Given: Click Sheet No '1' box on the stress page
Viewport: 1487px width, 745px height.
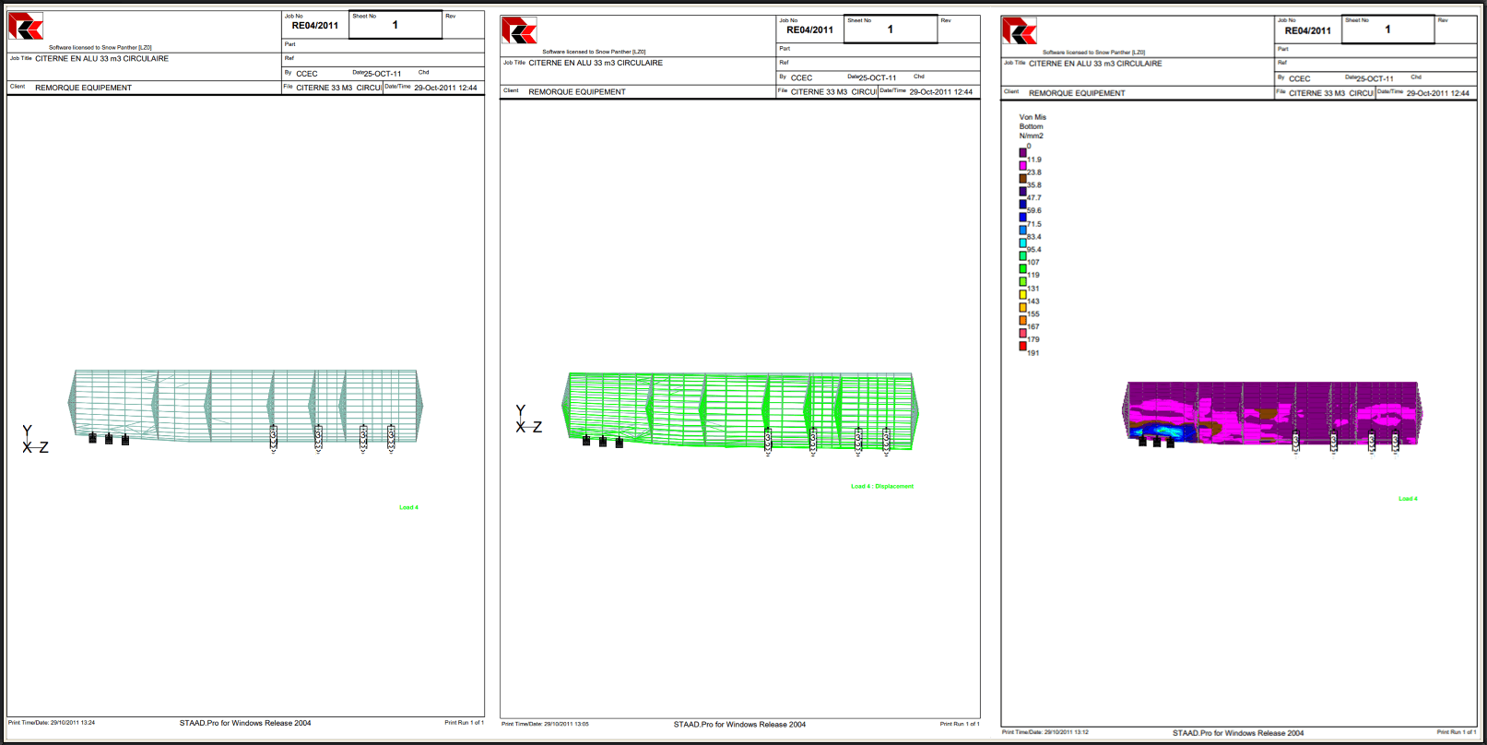Looking at the screenshot, I should 1388,30.
